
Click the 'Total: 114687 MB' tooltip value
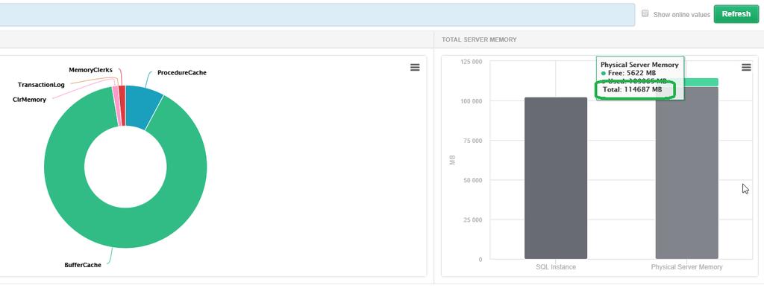coord(633,90)
